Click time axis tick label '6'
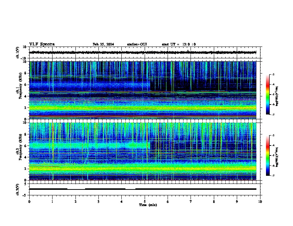Image resolution: width=293 pixels, height=226 pixels. (168, 202)
